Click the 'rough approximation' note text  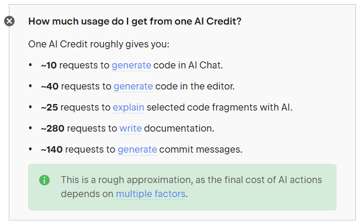(x=191, y=187)
